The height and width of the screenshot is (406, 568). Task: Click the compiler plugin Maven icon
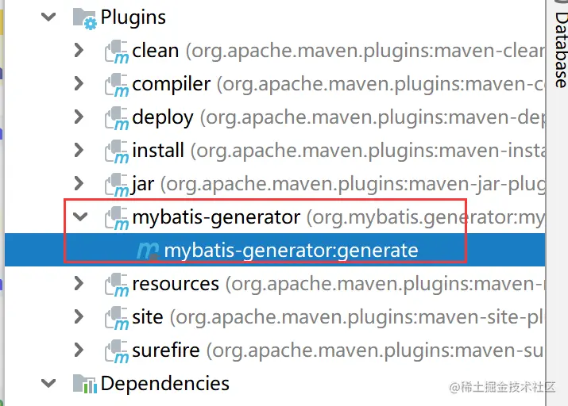point(118,86)
